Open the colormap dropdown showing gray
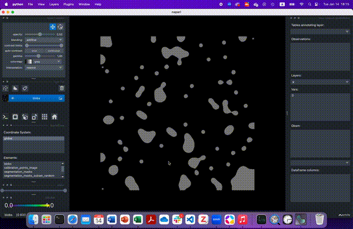This screenshot has width=353, height=229. [x=47, y=61]
